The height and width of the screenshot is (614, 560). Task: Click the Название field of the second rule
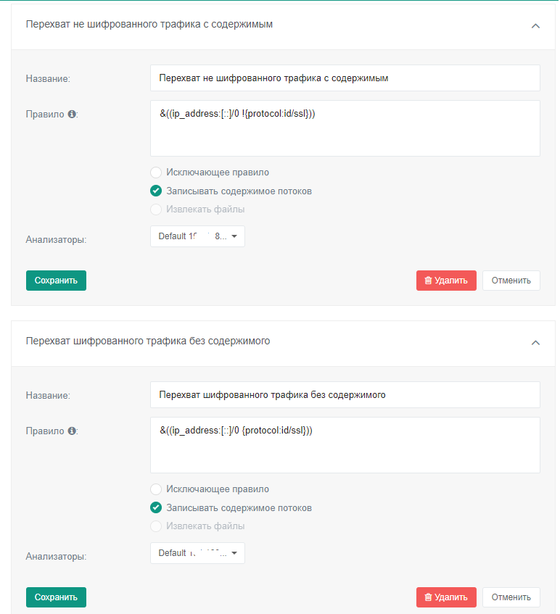coord(345,395)
